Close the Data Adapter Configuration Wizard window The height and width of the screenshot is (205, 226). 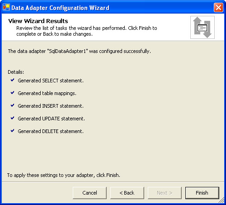pyautogui.click(x=218, y=7)
